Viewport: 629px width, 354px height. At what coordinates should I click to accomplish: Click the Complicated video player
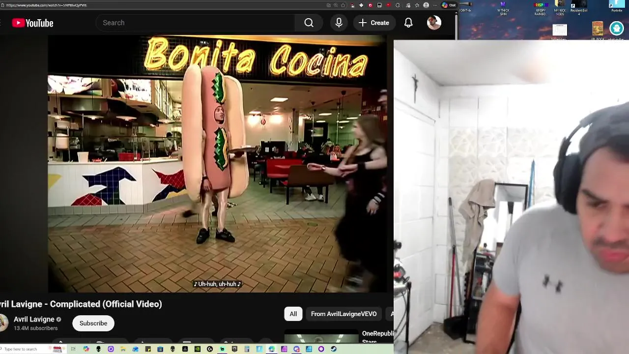pos(217,164)
